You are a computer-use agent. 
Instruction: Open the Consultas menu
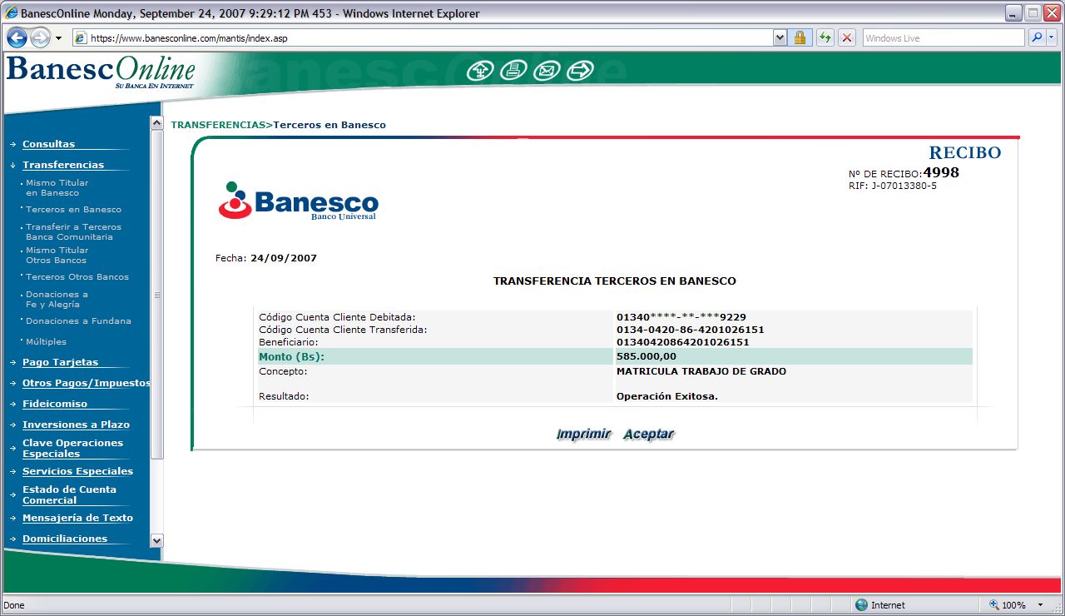tap(48, 144)
